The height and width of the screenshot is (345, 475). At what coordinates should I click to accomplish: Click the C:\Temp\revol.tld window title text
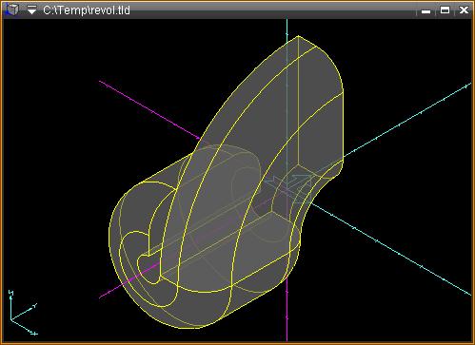coord(87,10)
